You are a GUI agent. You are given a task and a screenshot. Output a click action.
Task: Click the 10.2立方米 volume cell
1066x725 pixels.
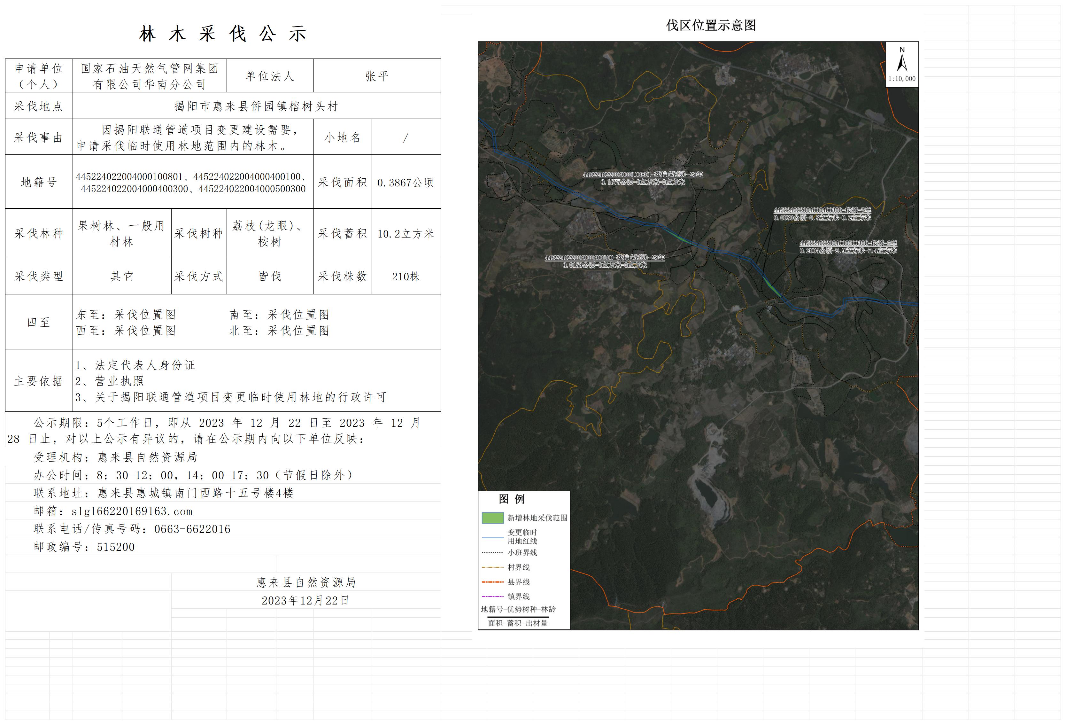[x=406, y=234]
